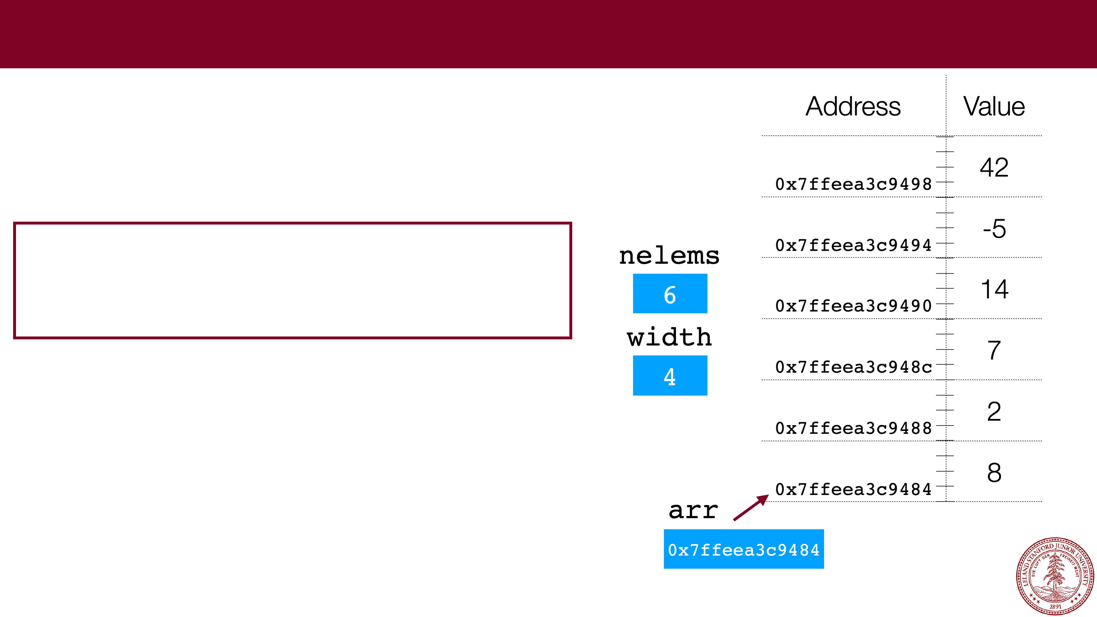Select the blue nelems box showing 6
Image resolution: width=1097 pixels, height=617 pixels.
[x=670, y=294]
